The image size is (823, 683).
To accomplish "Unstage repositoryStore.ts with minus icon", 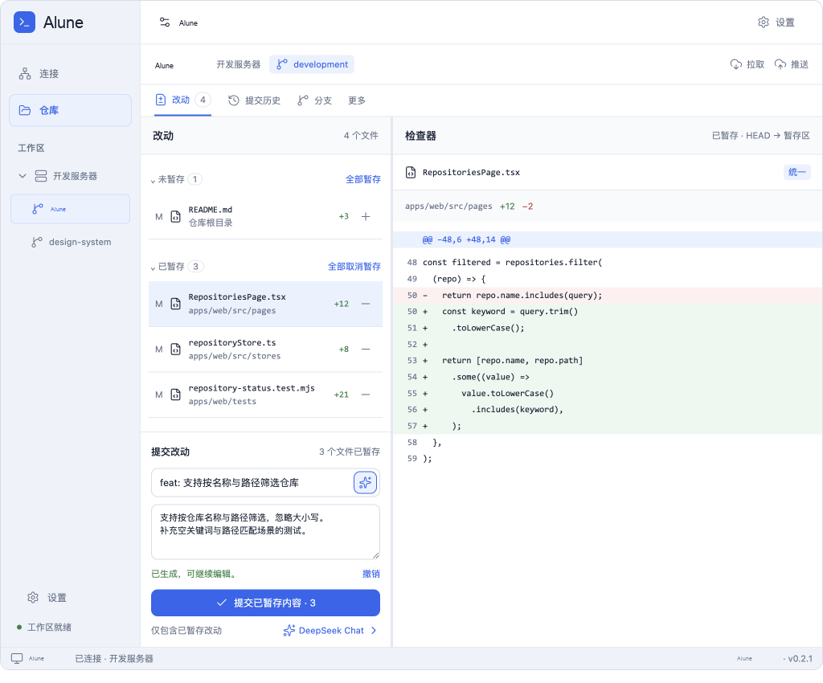I will [366, 350].
